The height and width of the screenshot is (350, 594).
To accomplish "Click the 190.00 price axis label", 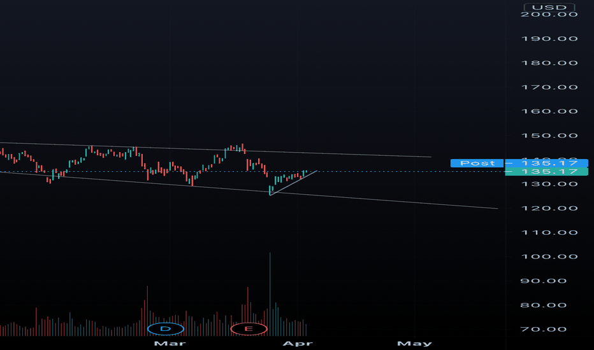I will click(549, 39).
